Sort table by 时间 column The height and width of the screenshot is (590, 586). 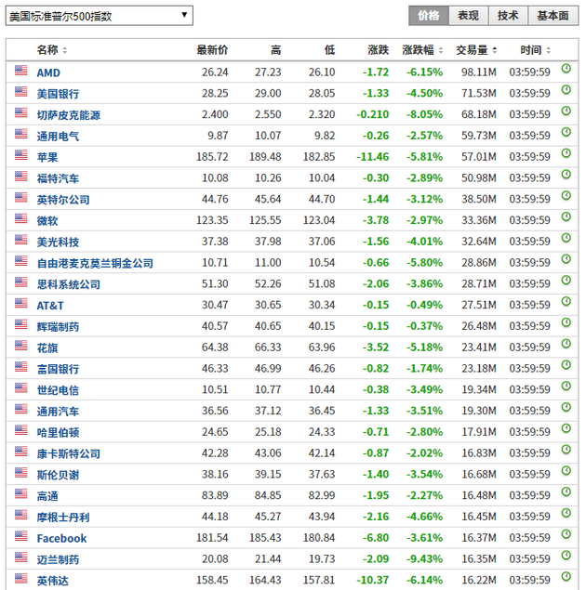tap(535, 49)
